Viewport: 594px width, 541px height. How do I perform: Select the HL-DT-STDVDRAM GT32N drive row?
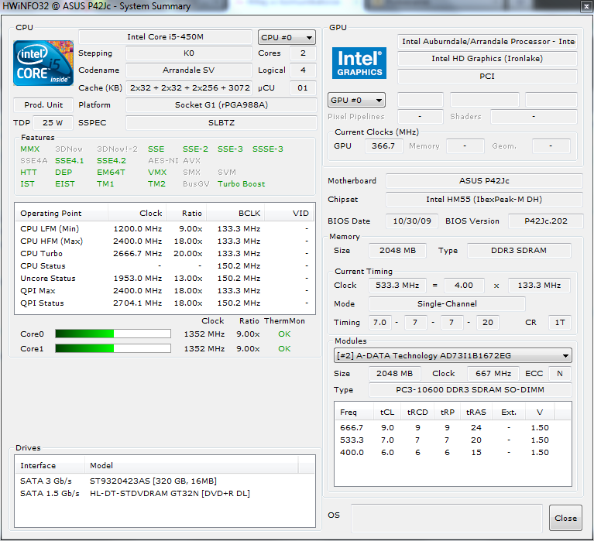click(165, 493)
